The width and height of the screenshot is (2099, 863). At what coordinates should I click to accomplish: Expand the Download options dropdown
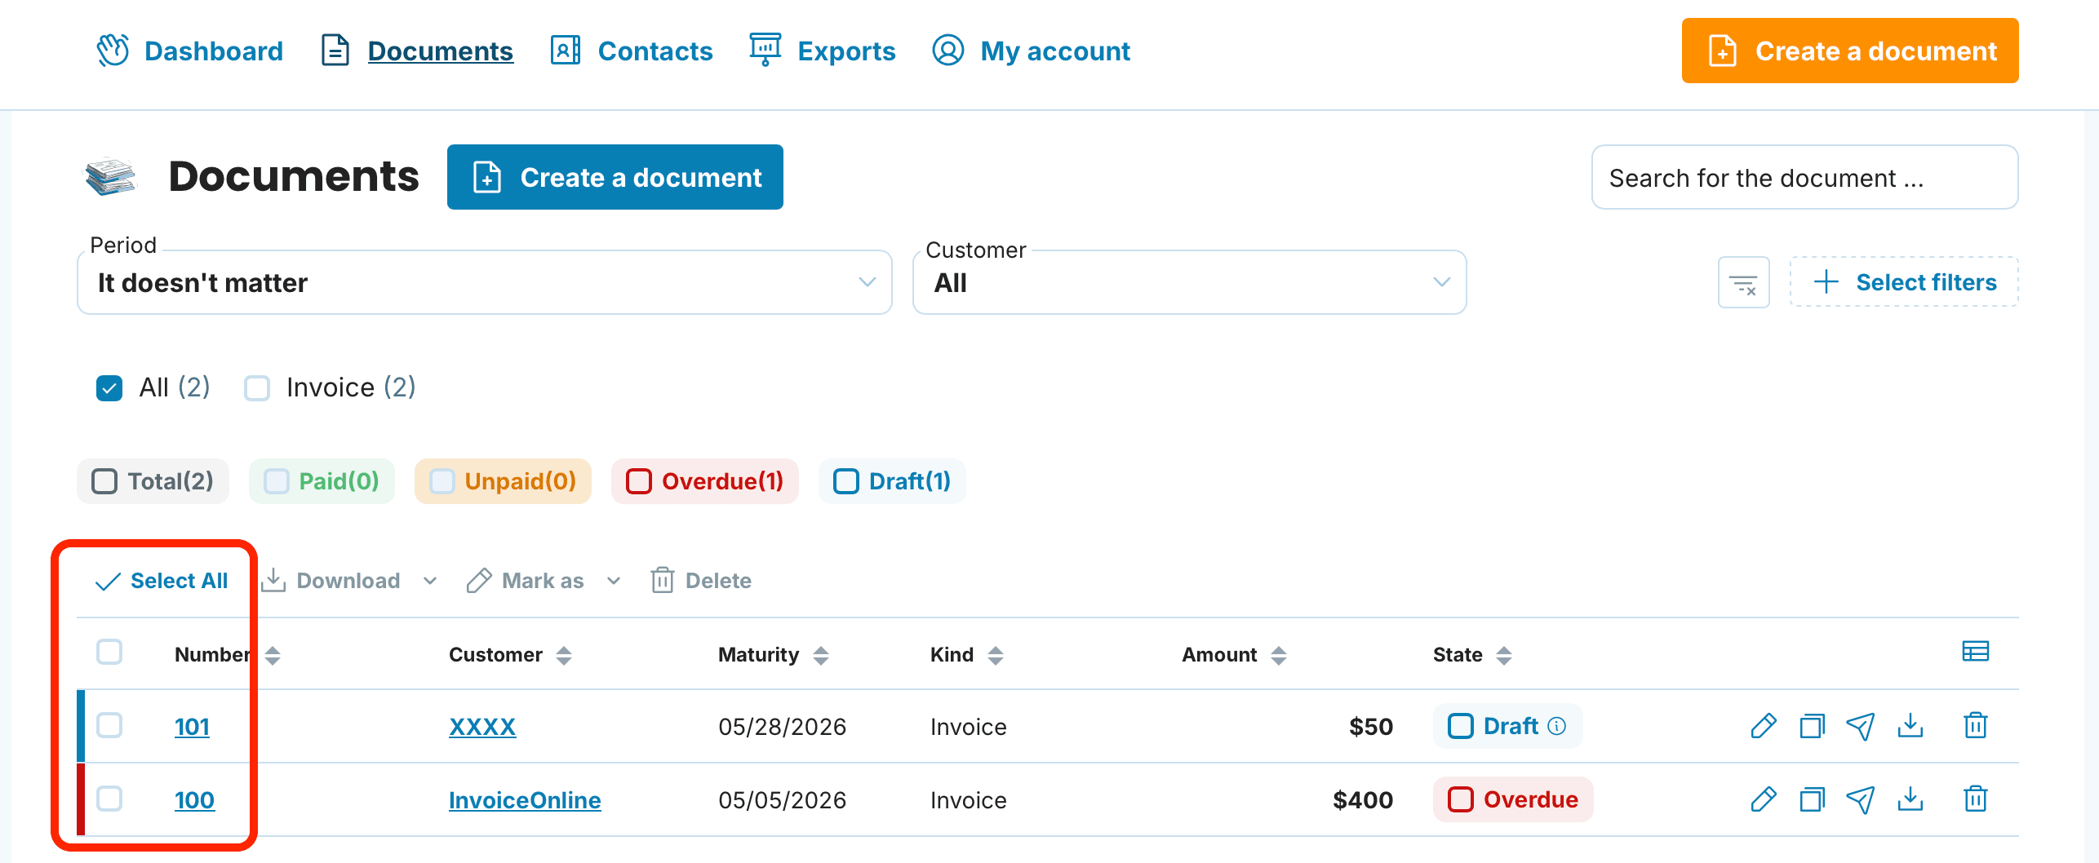tap(430, 581)
